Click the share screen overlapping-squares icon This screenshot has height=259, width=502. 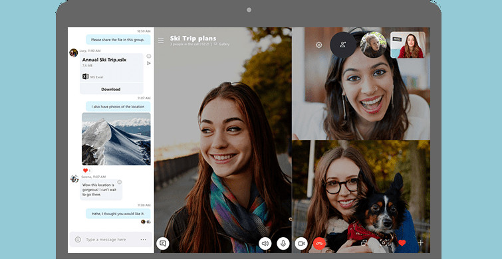364,243
